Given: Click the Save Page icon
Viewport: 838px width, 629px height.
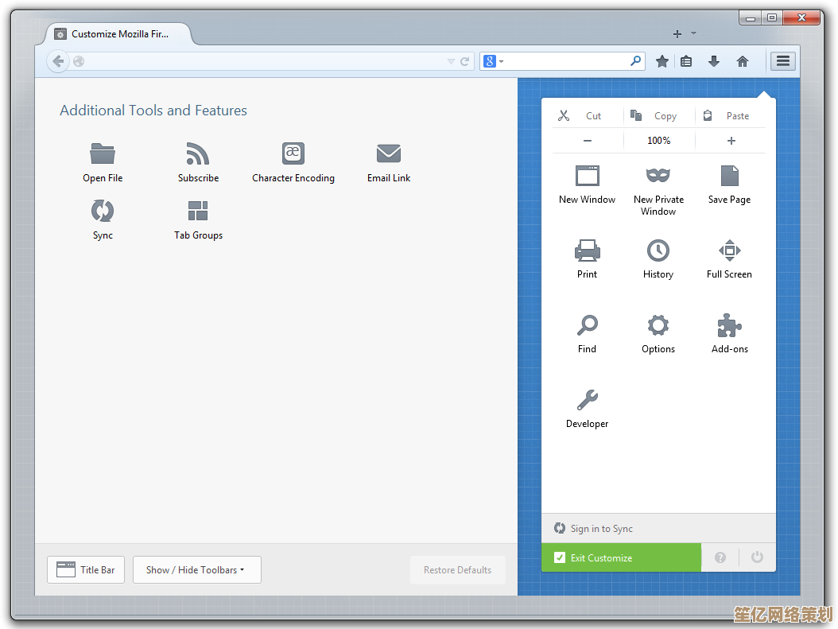Looking at the screenshot, I should (730, 175).
